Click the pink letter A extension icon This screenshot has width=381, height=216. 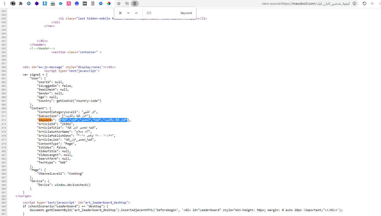[x=69, y=3]
